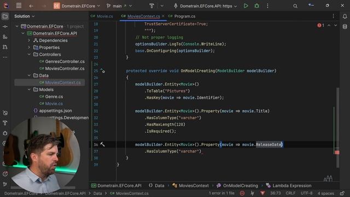
Task: Click the error count indicator in editor
Action: click(321, 26)
